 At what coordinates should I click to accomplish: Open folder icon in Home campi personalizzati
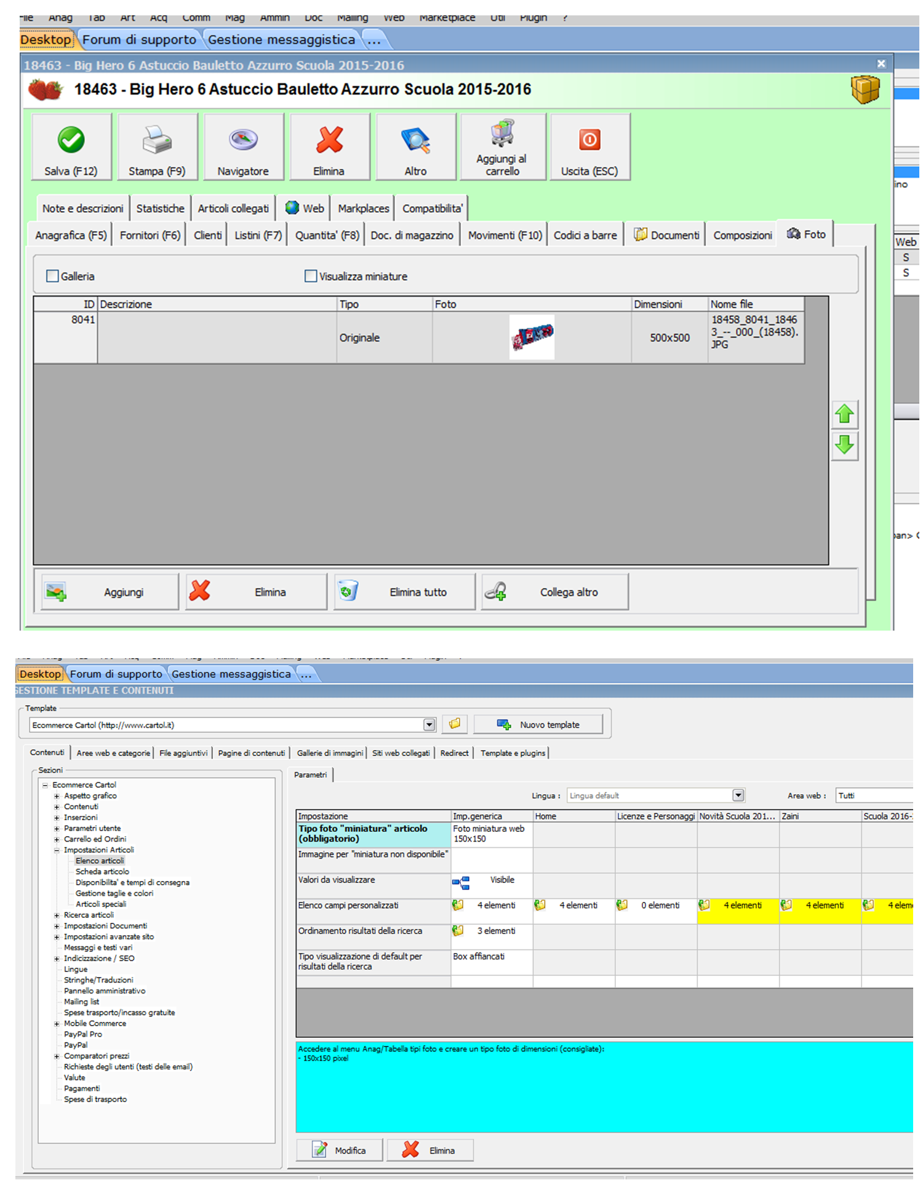pyautogui.click(x=540, y=905)
